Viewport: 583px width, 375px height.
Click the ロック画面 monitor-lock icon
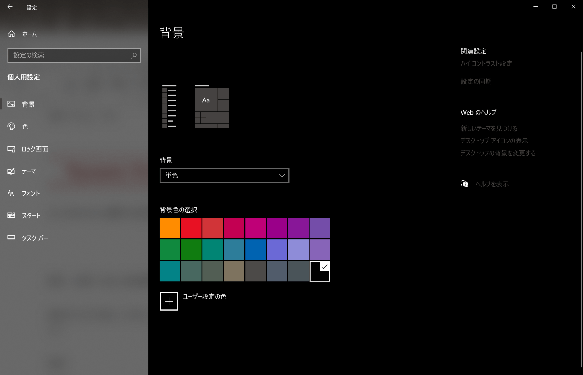click(11, 149)
